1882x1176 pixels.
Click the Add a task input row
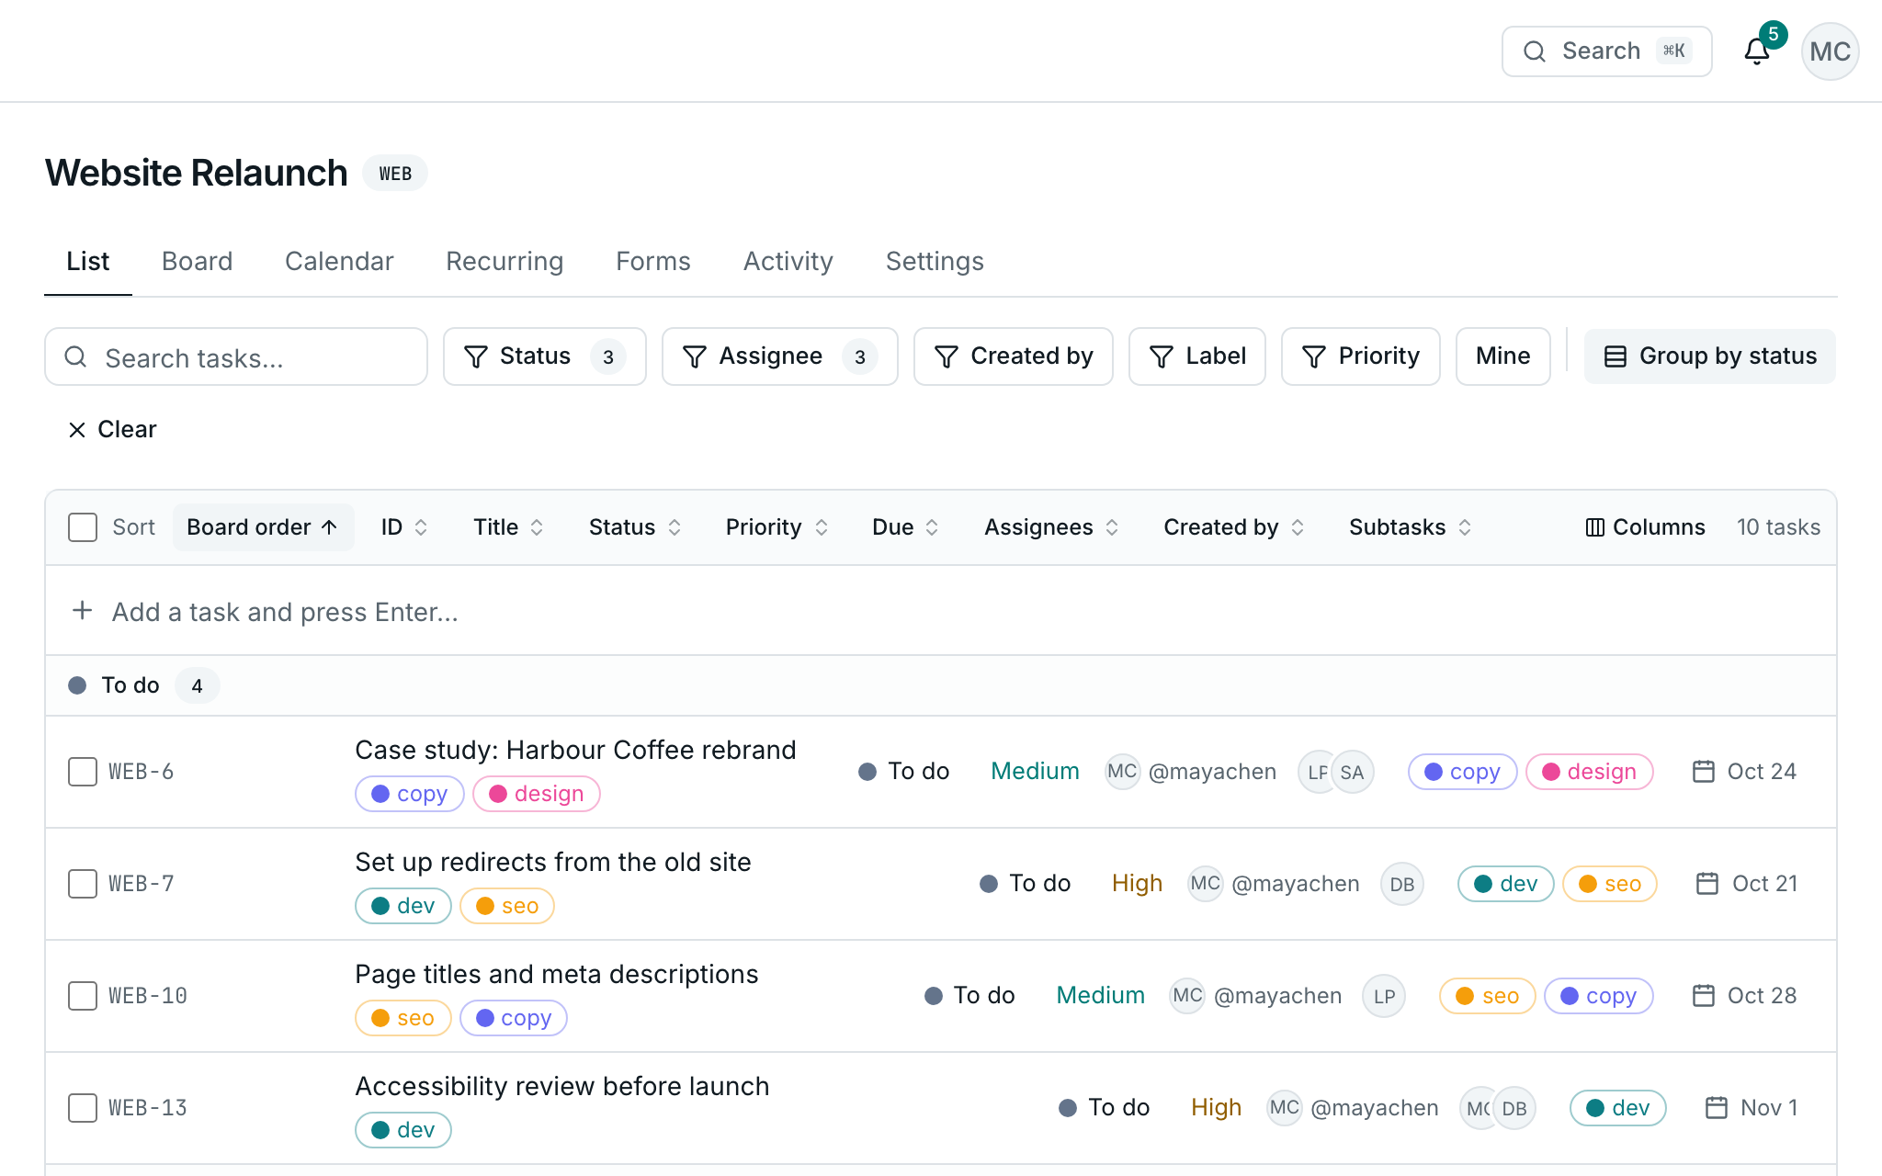[941, 611]
